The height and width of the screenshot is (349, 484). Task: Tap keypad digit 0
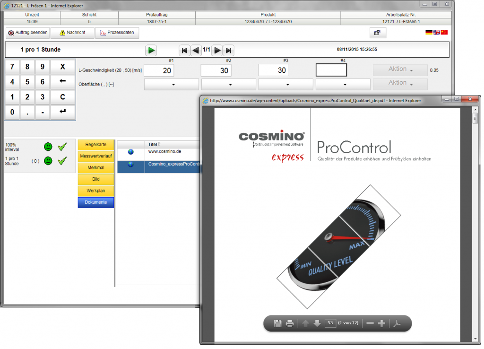coord(12,112)
